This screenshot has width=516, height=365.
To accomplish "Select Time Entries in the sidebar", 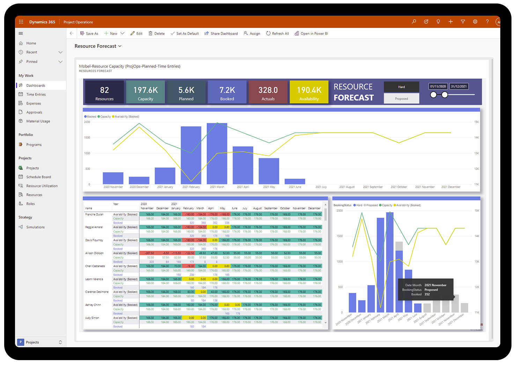I will (x=36, y=94).
